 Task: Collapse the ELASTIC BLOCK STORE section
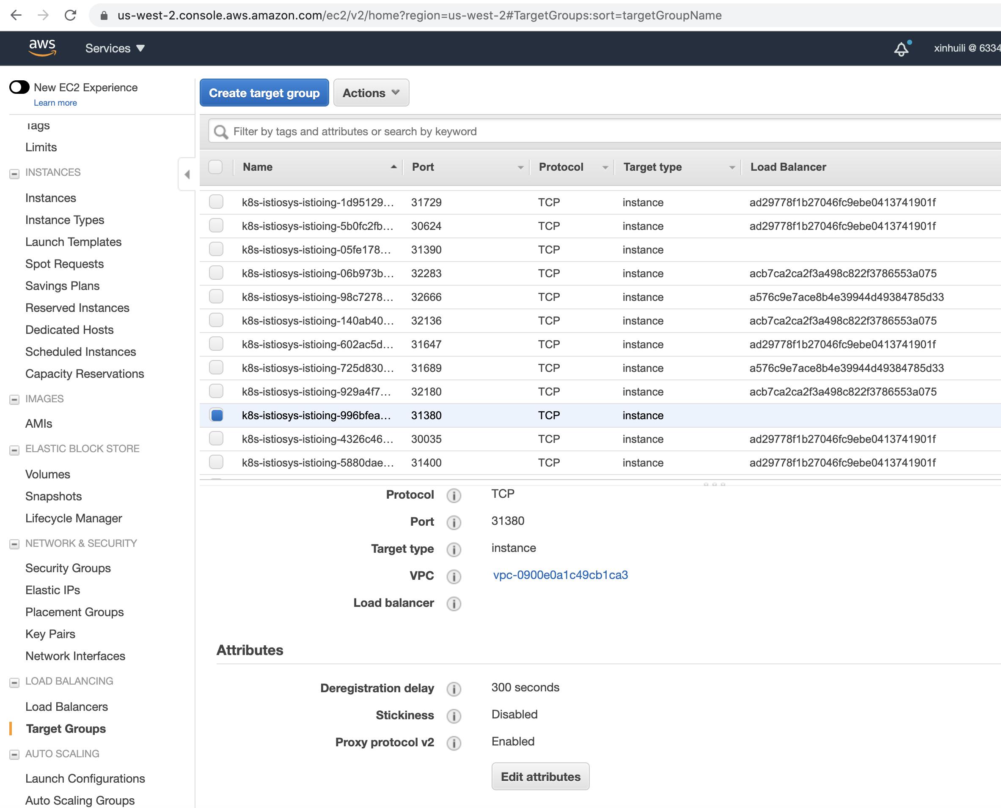14,450
